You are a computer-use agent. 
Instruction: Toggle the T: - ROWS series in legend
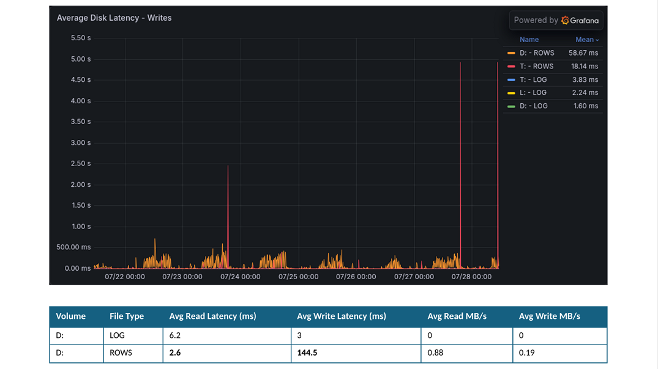coord(536,66)
